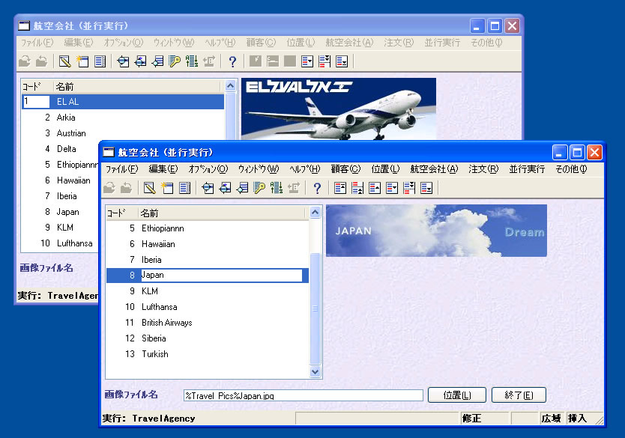The height and width of the screenshot is (438, 625).
Task: Click magnifier-over-rows range icon in front toolbar
Action: [x=242, y=188]
